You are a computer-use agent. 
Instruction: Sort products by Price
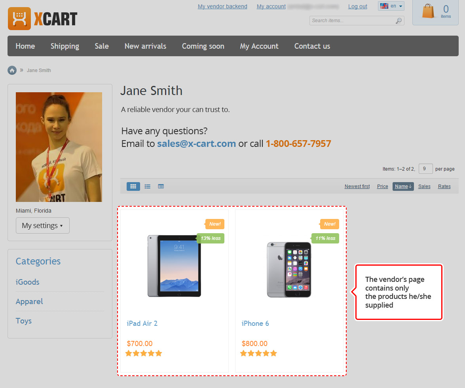[382, 186]
